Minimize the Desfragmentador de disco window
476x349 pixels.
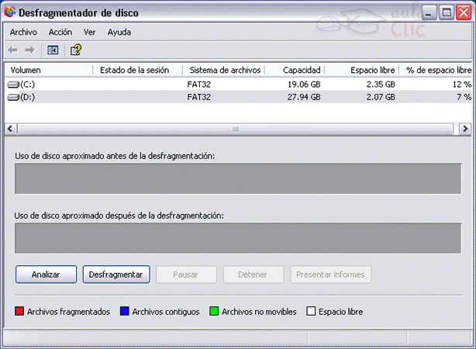tap(429, 12)
